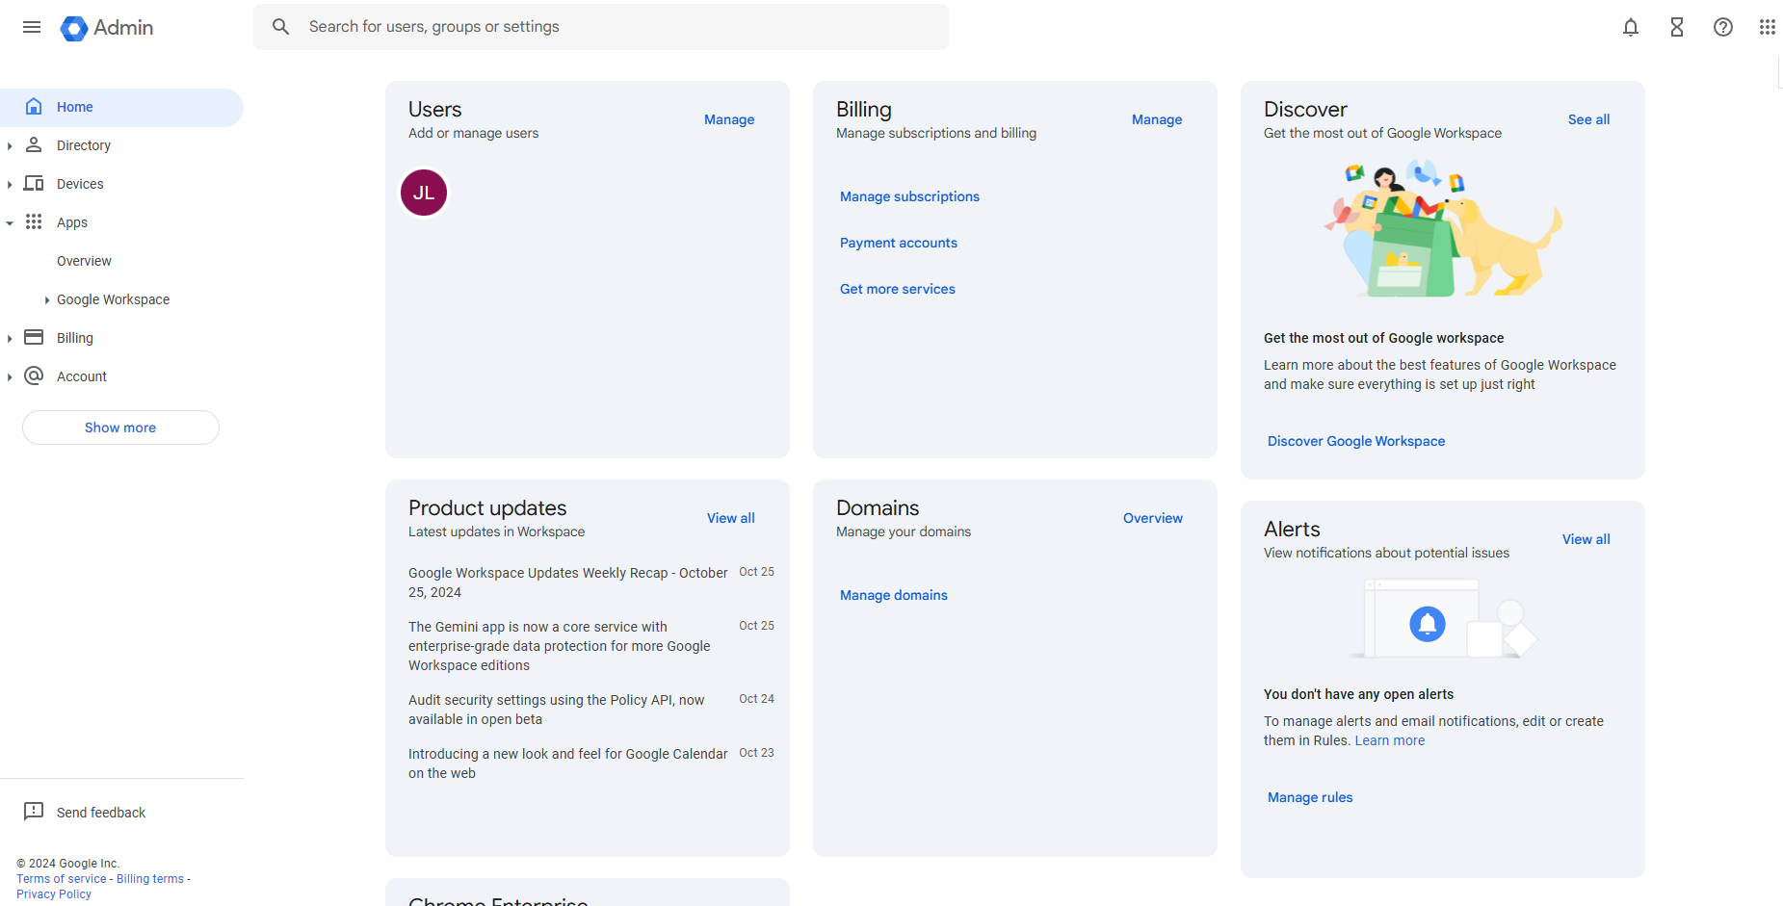Click the Discover Workspace illustration
Viewport: 1783px width, 906px height.
tap(1442, 229)
